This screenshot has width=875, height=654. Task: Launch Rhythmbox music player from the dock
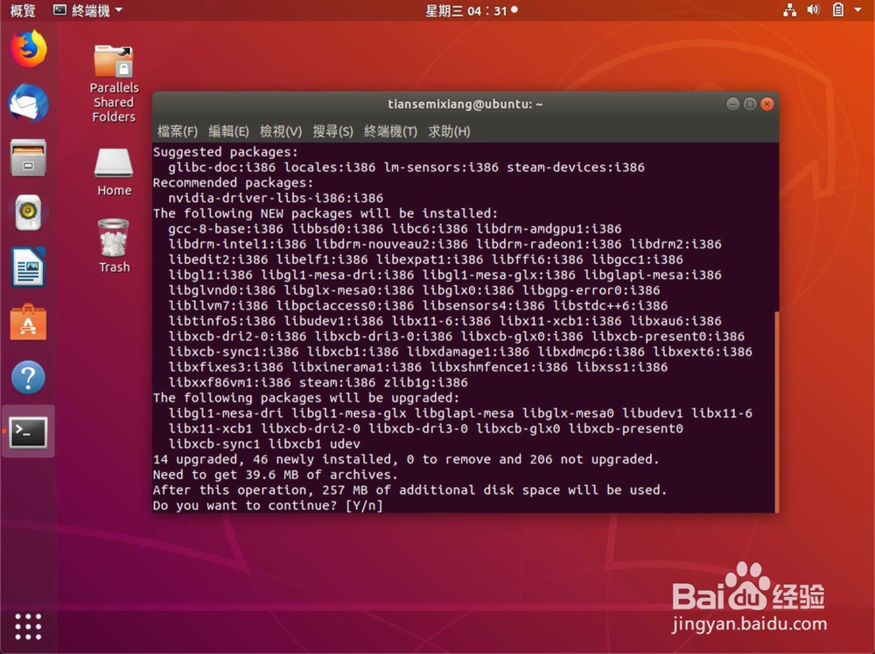[x=29, y=212]
